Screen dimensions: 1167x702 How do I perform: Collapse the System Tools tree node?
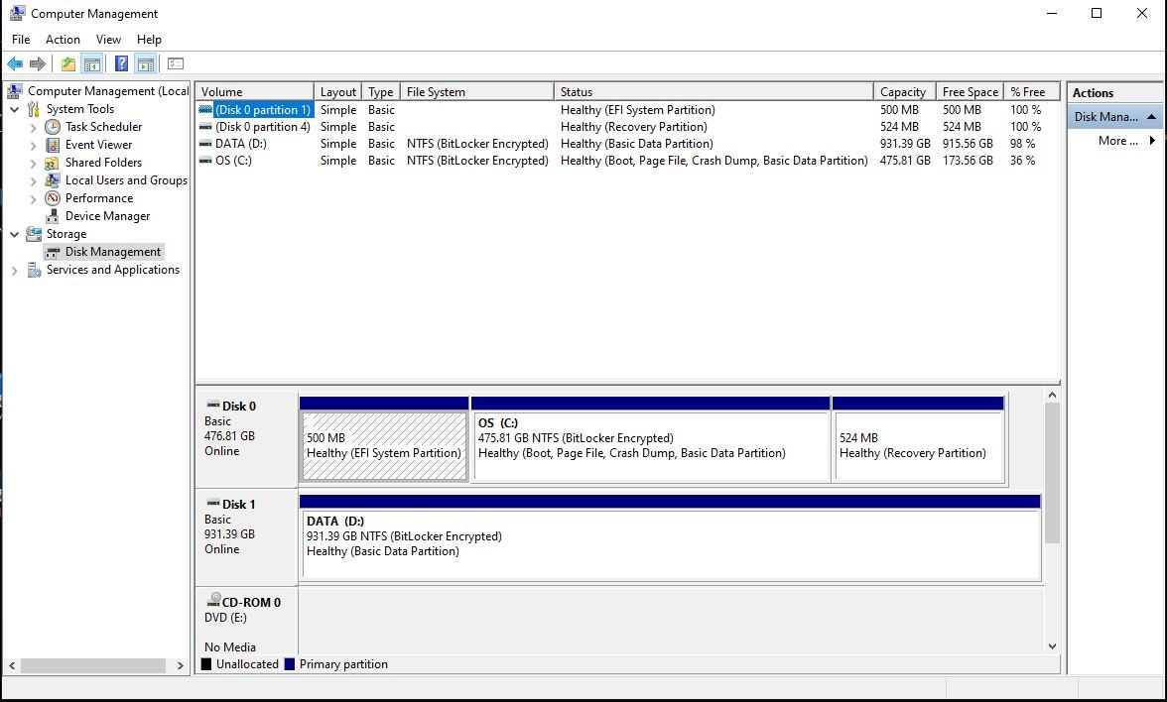14,109
